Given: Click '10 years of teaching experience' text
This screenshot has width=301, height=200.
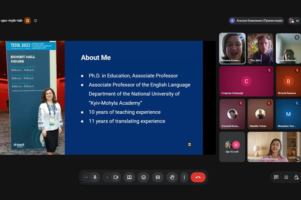Looking at the screenshot, I should coord(125,112).
